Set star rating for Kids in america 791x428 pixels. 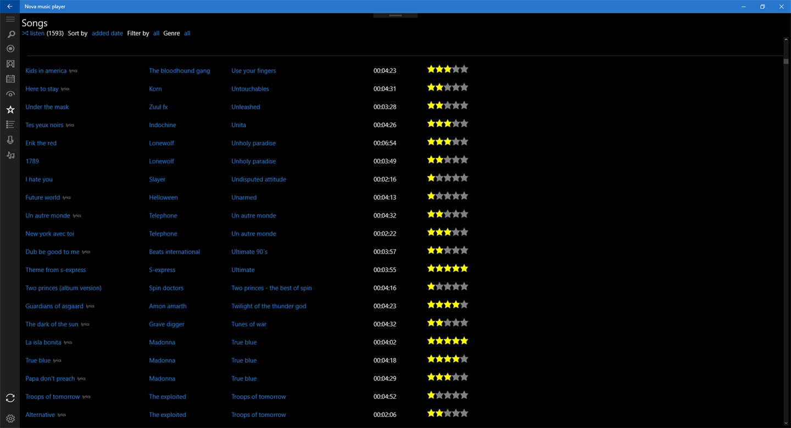pyautogui.click(x=448, y=69)
